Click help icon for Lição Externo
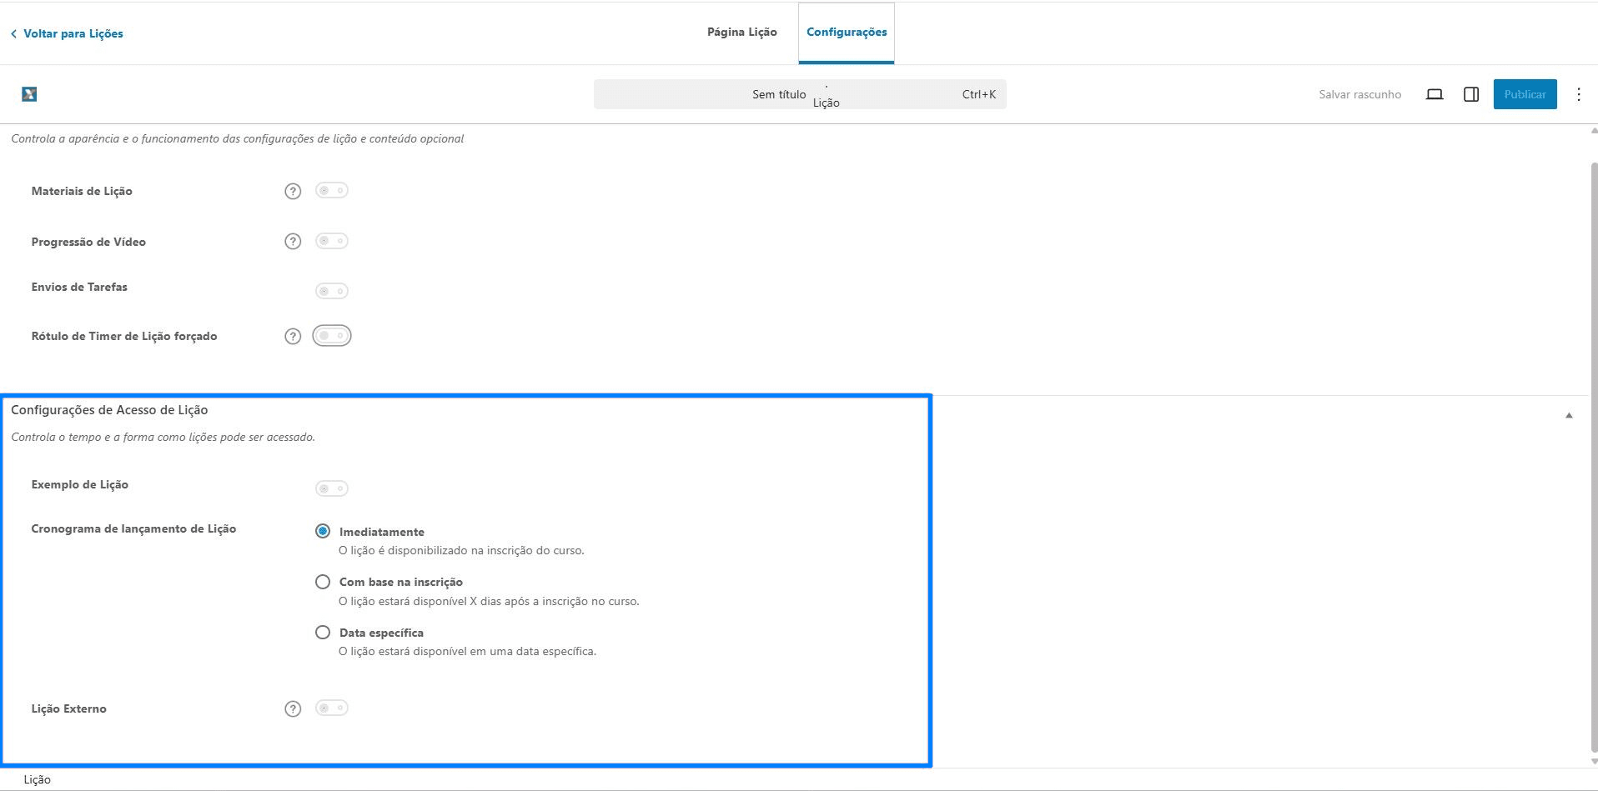Screen dimensions: 1598x791 (293, 708)
